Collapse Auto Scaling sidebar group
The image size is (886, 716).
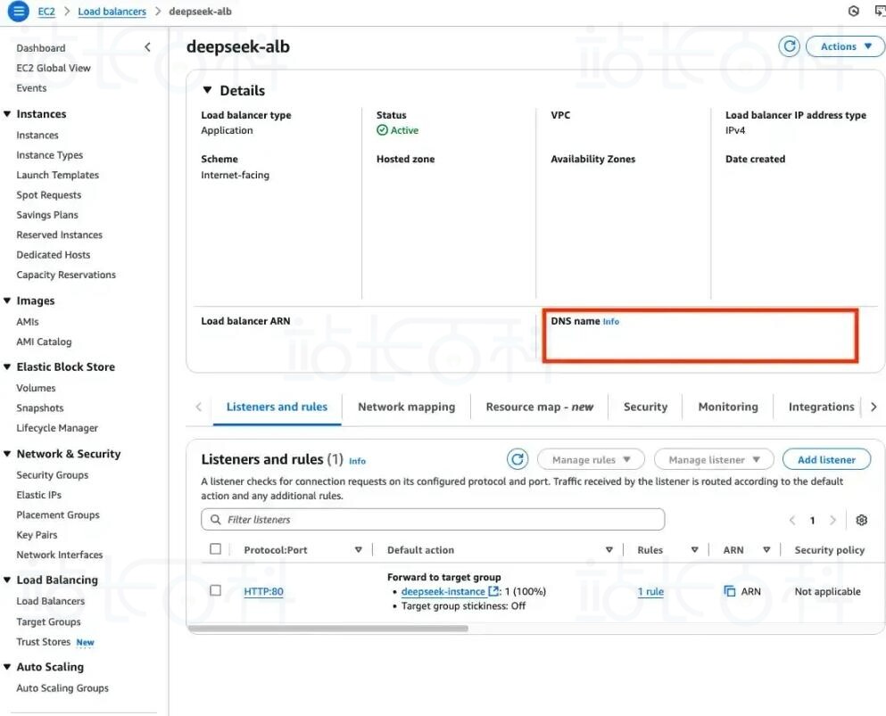[7, 667]
